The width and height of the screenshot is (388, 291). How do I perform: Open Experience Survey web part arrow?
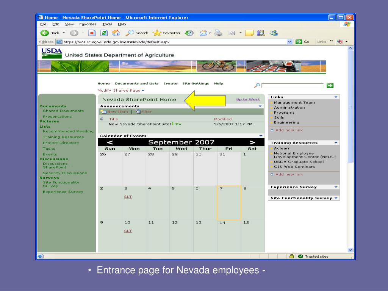click(x=336, y=187)
